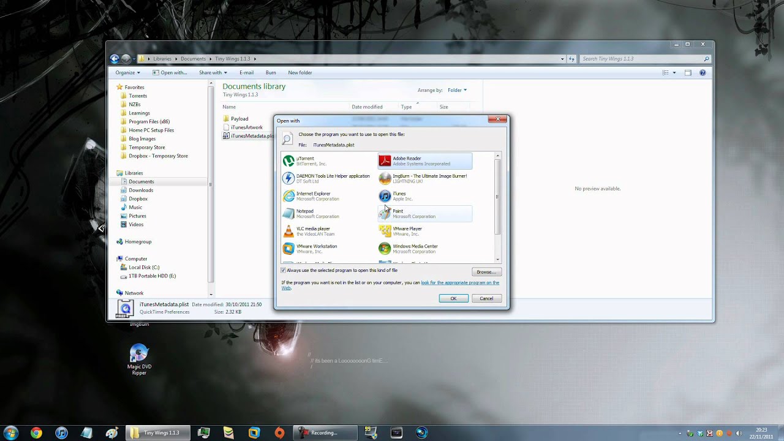Viewport: 784px width, 441px height.
Task: Pick ImgBurn from the program list
Action: pos(424,178)
